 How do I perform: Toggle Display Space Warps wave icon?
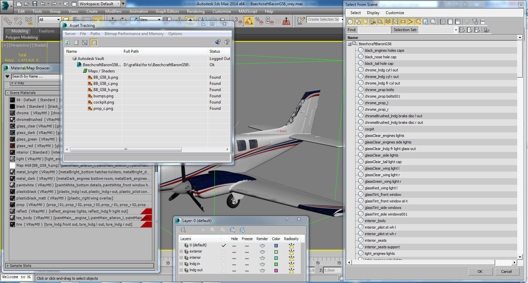[x=388, y=22]
